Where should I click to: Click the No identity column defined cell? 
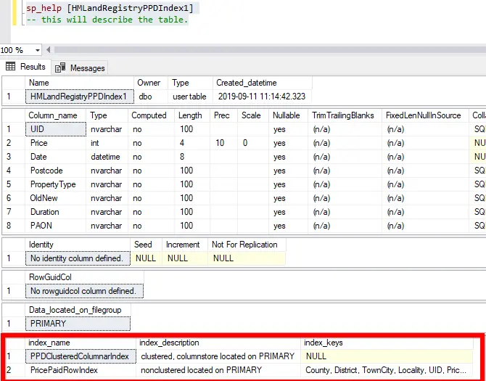coord(77,258)
